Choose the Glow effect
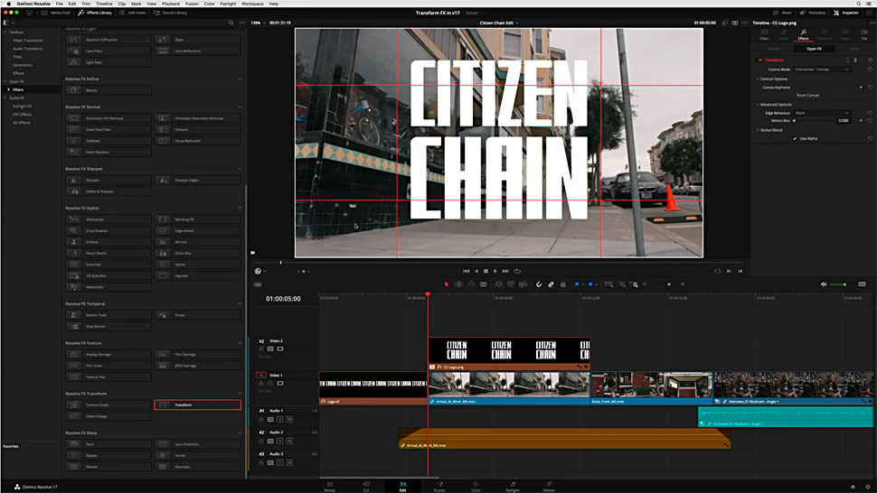This screenshot has height=493, width=877. 197,40
